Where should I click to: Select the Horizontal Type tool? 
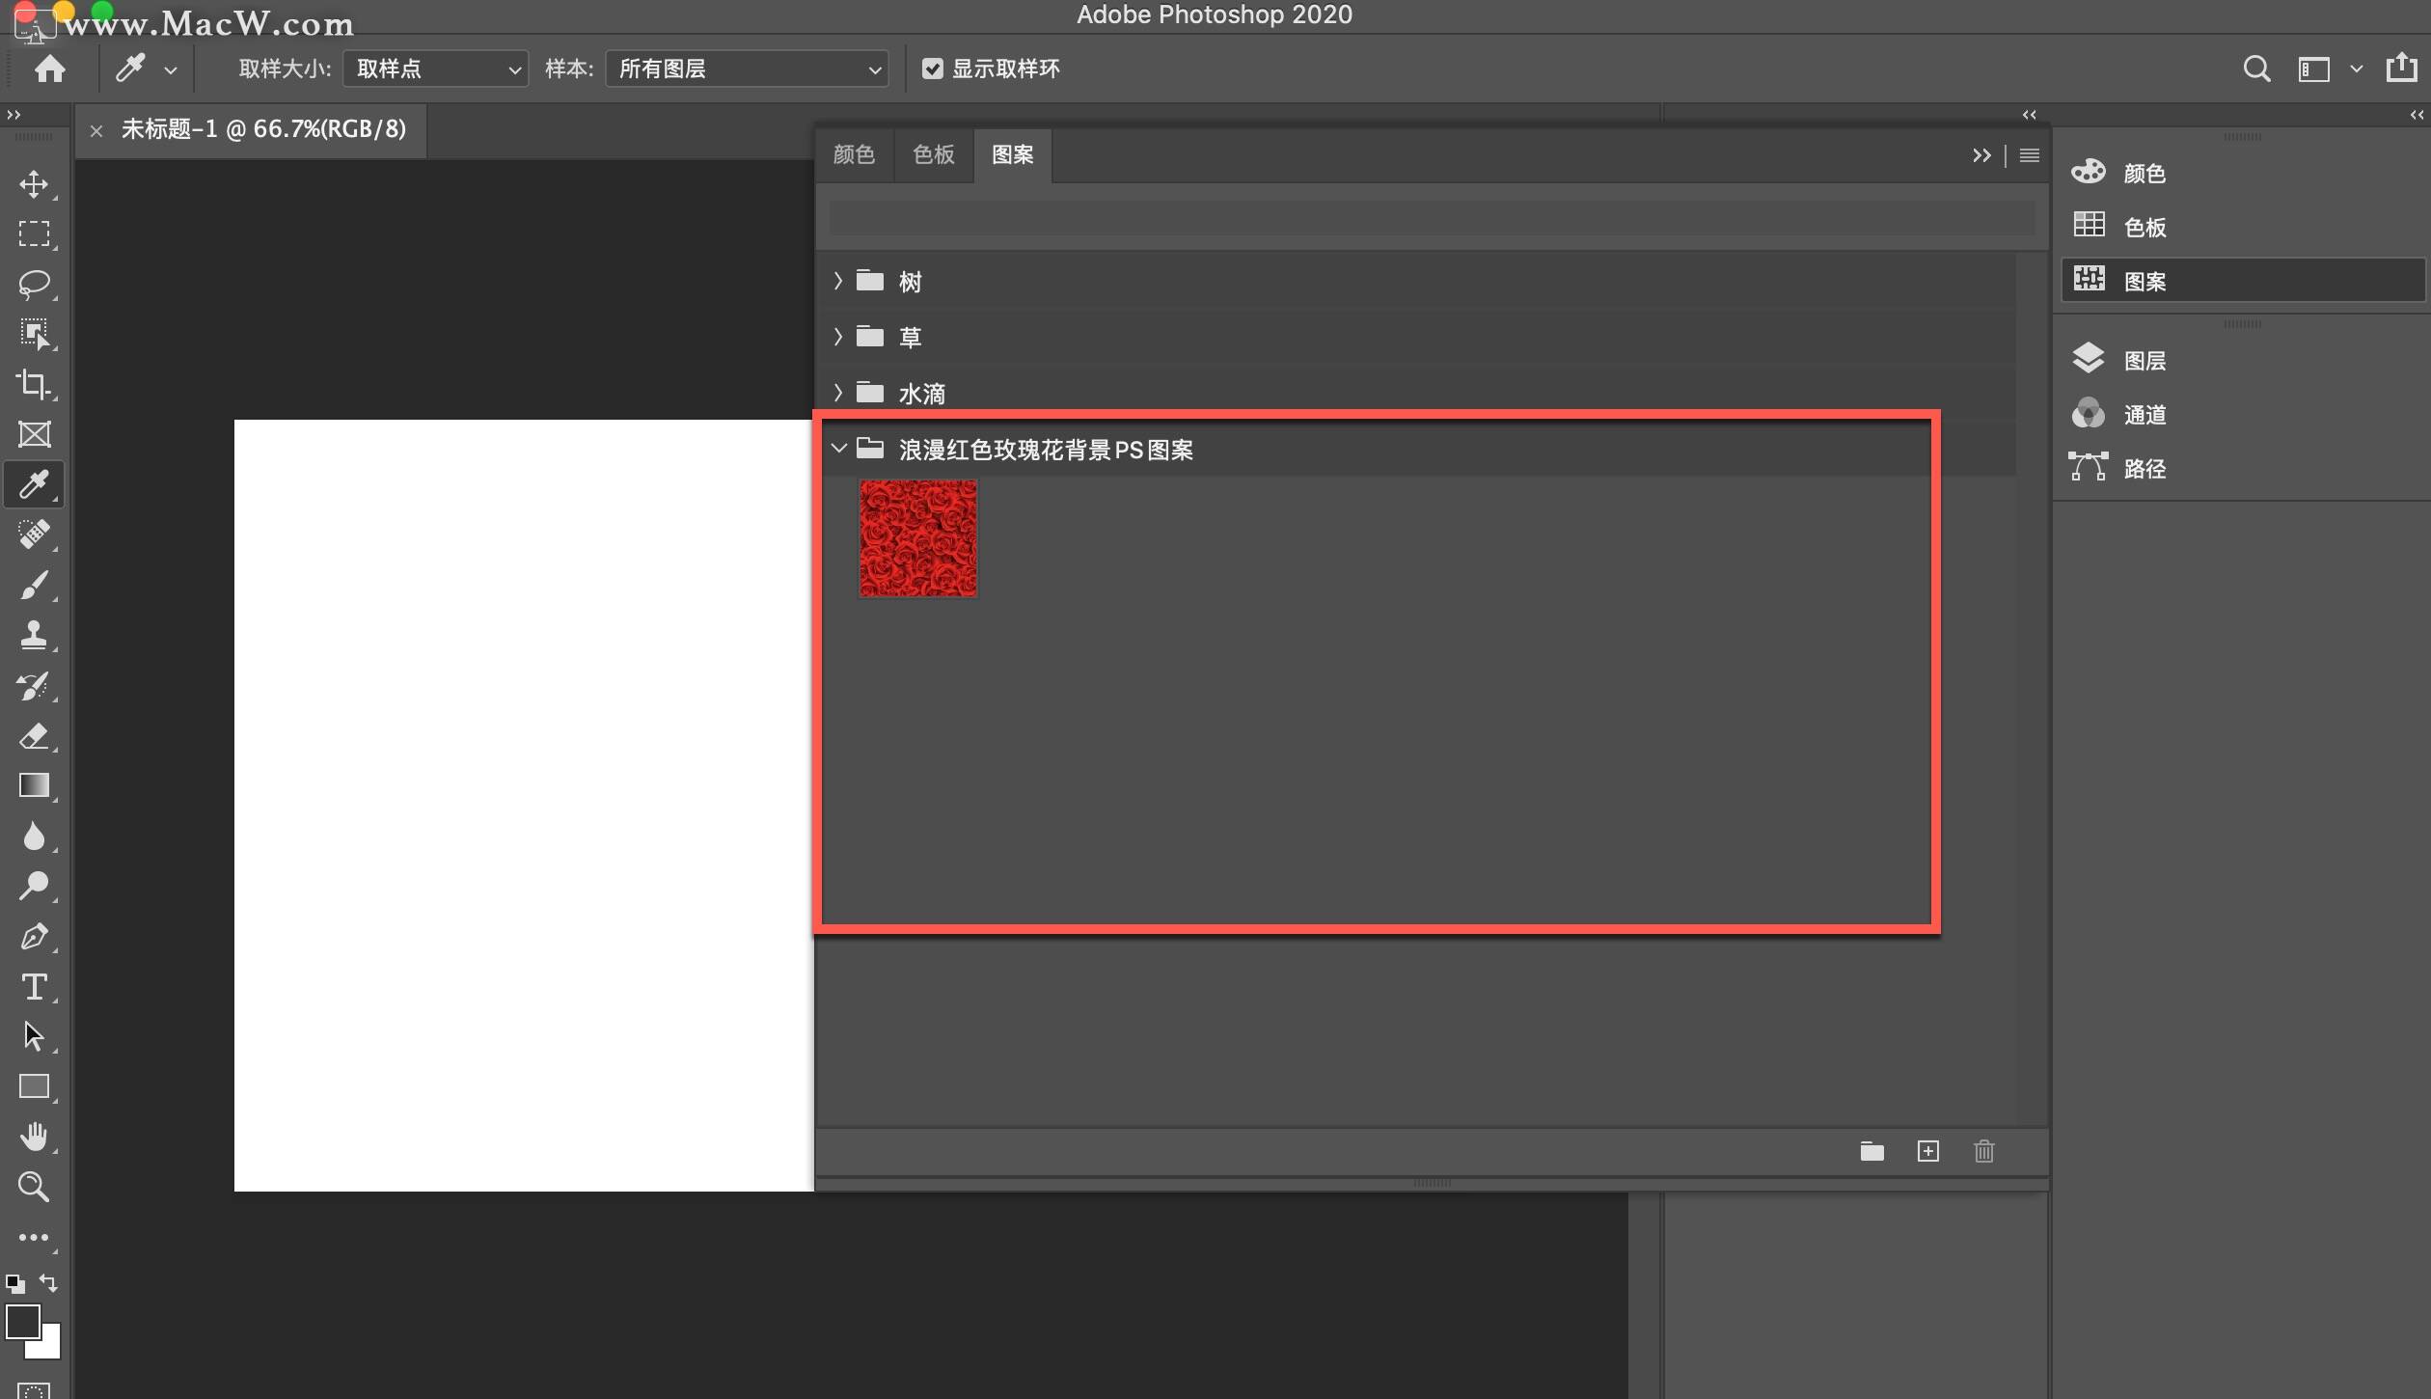point(34,986)
